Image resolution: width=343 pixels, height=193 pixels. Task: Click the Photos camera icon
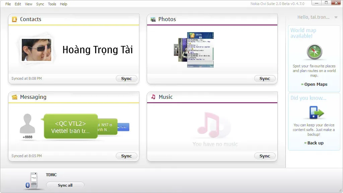pyautogui.click(x=153, y=19)
